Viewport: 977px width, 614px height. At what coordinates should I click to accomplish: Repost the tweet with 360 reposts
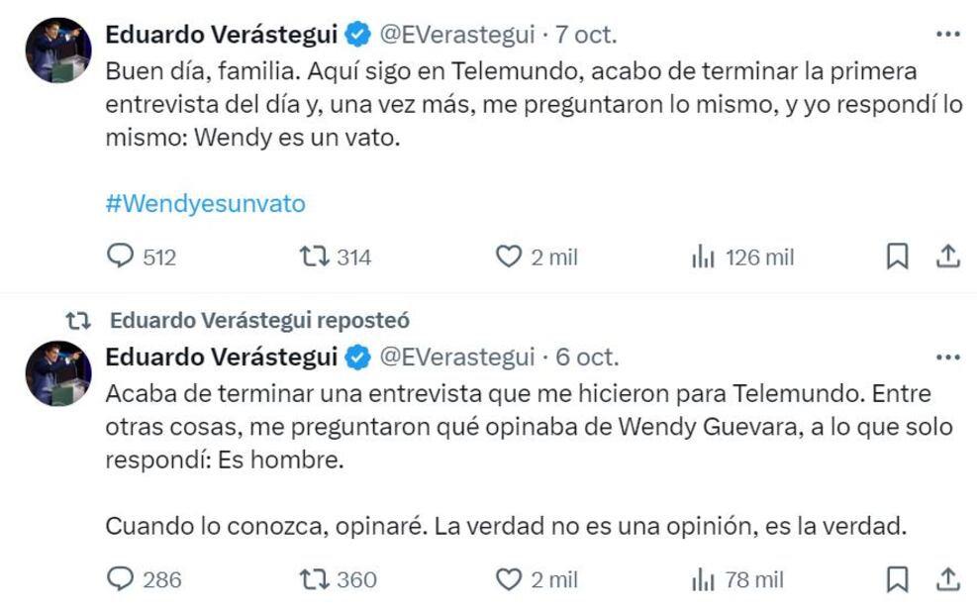pyautogui.click(x=313, y=578)
